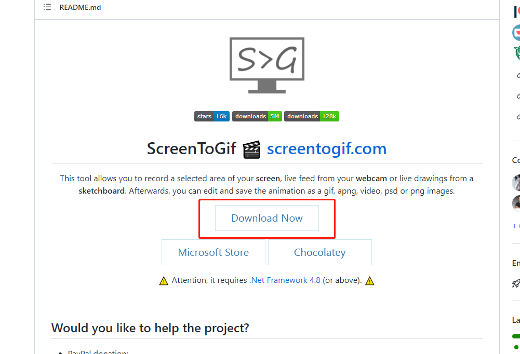Viewport: 520px width, 354px height.
Task: Choose the Chocolatey download option
Action: tap(319, 252)
